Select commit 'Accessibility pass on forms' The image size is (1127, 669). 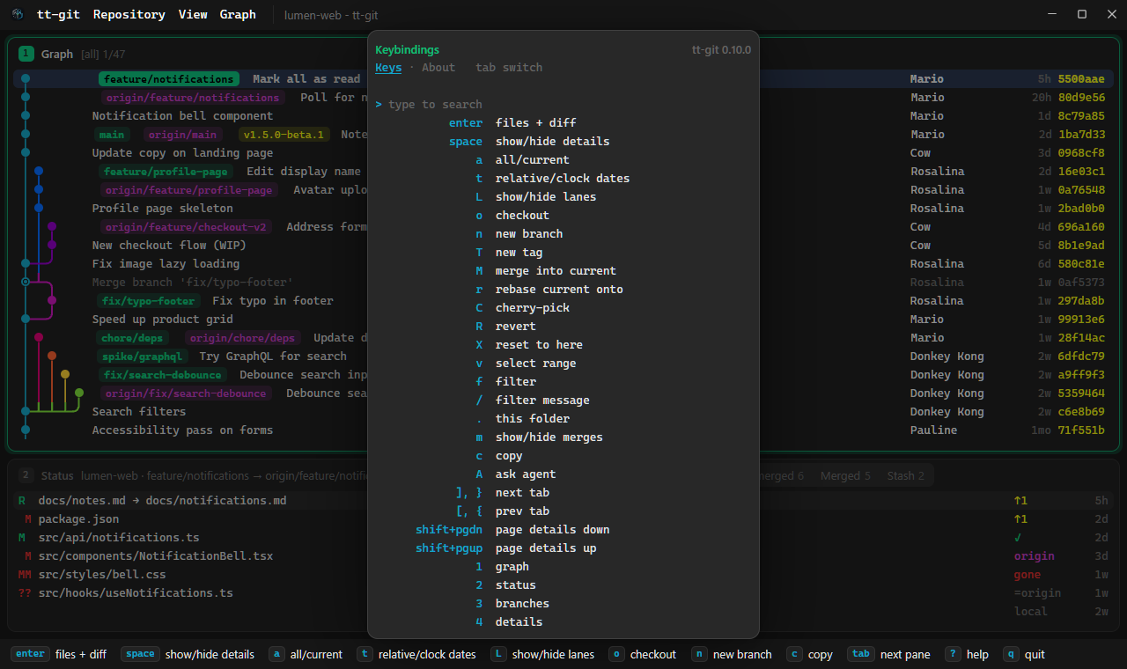tap(182, 430)
